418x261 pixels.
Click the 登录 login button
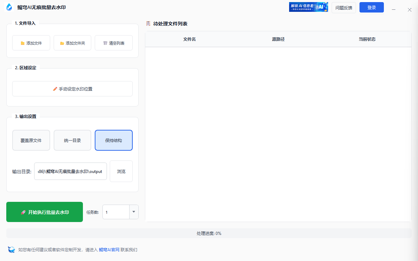[371, 7]
